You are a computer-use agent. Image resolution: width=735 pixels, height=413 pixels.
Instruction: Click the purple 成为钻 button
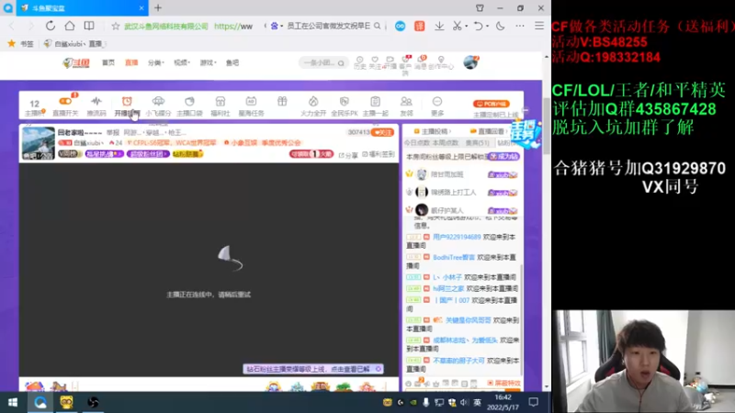point(503,156)
